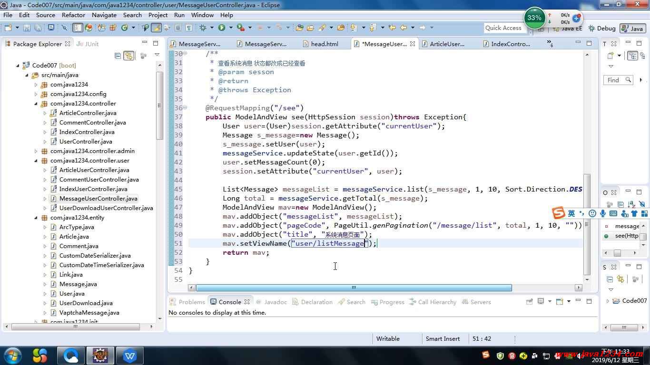Image resolution: width=650 pixels, height=365 pixels.
Task: Click the Next Annotation icon
Action: tap(353, 28)
